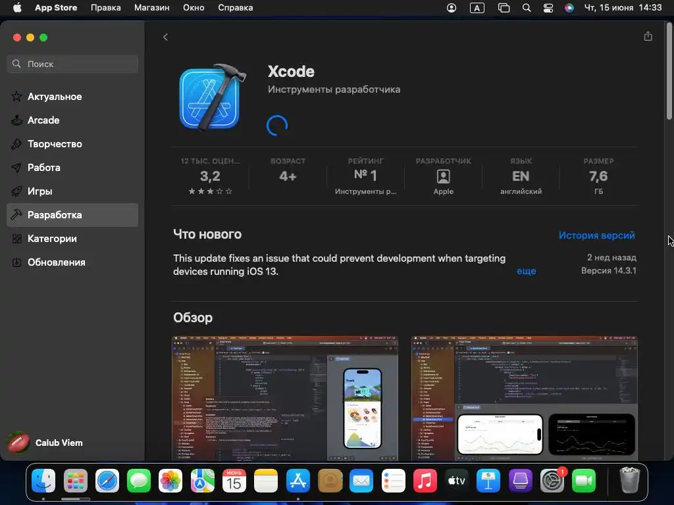Open Maps from the Dock
The height and width of the screenshot is (505, 674).
203,481
